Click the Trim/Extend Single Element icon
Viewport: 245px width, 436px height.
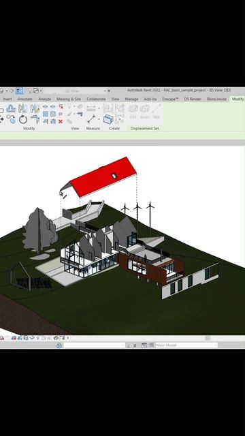(46, 121)
